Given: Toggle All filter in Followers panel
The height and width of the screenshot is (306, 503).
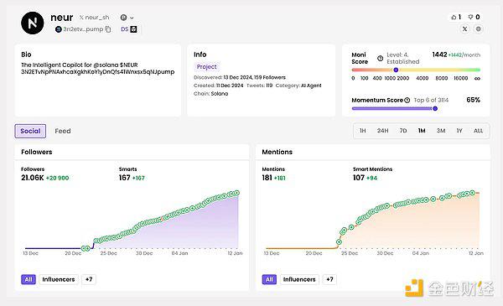Looking at the screenshot, I should (29, 279).
